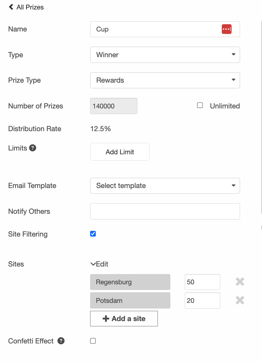Remove the Potsdam site with the X icon

click(x=240, y=300)
